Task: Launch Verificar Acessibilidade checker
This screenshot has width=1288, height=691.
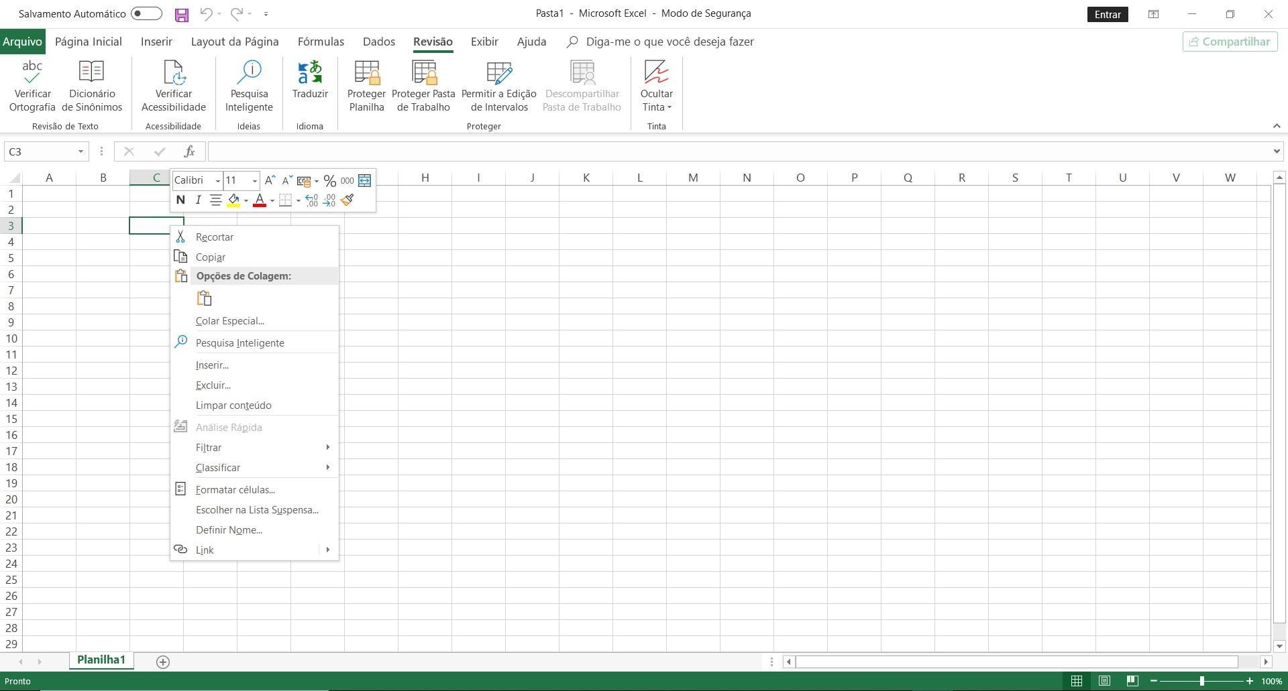Action: click(x=174, y=86)
